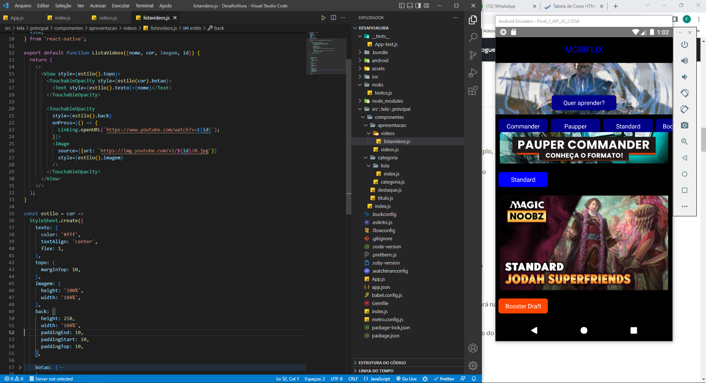This screenshot has height=383, width=706.
Task: Open the Explorer view in activity bar
Action: coord(473,20)
